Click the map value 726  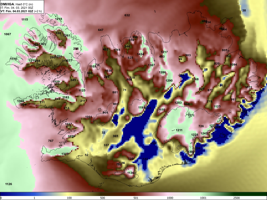[201, 126]
